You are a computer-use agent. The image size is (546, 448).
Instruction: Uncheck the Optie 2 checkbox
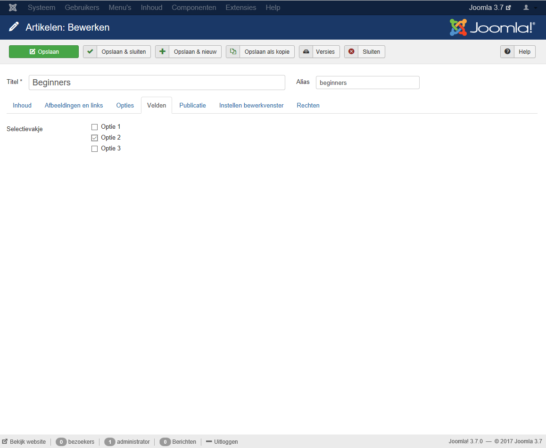click(94, 138)
